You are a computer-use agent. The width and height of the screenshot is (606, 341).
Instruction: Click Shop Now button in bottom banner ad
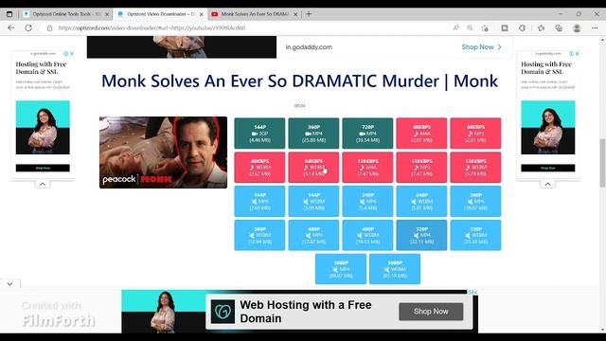pos(431,312)
